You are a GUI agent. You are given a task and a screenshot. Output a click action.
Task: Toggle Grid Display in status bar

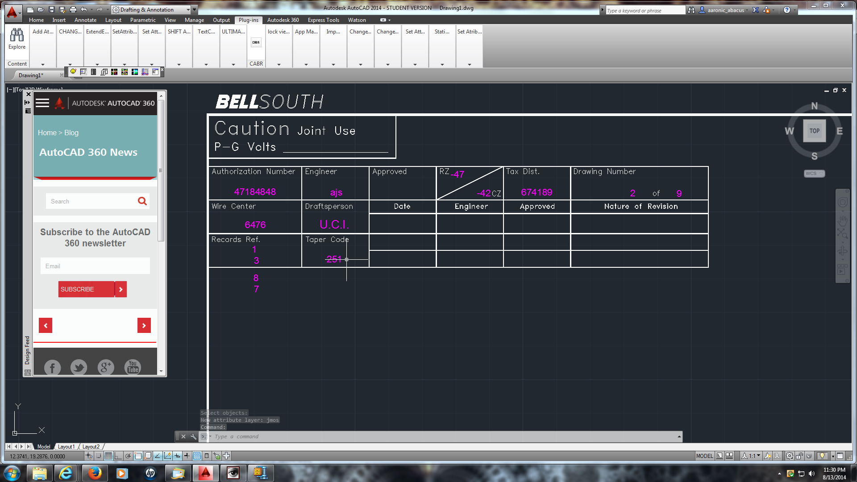[108, 456]
